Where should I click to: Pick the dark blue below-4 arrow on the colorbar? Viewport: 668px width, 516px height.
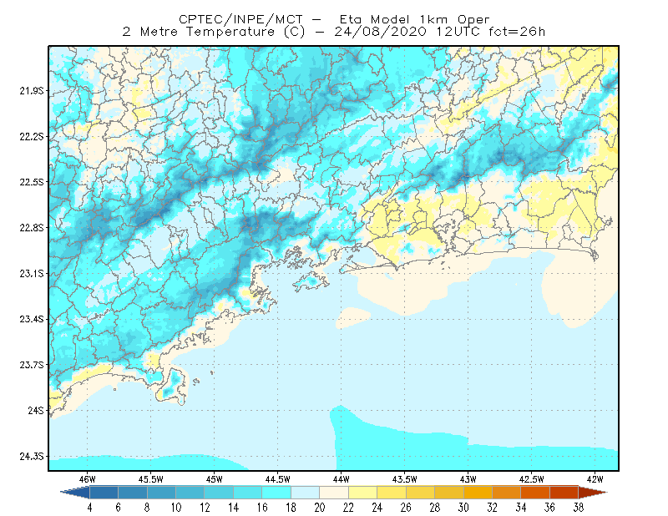point(77,493)
